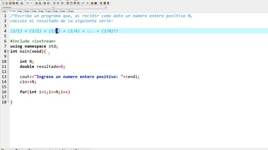This screenshot has width=268, height=150.
Task: Click the for loop line 'for(int i=1;i<=N;i++)'
Action: coord(45,92)
